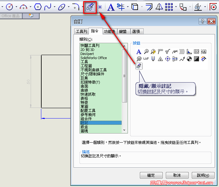
Task: Select 鈑金 in the category list
Action: 101,127
